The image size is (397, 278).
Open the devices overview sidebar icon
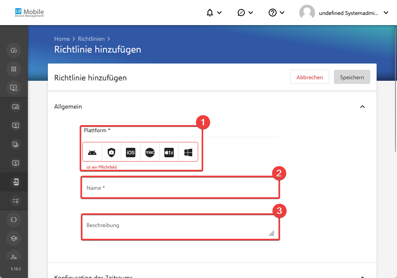coord(15,107)
